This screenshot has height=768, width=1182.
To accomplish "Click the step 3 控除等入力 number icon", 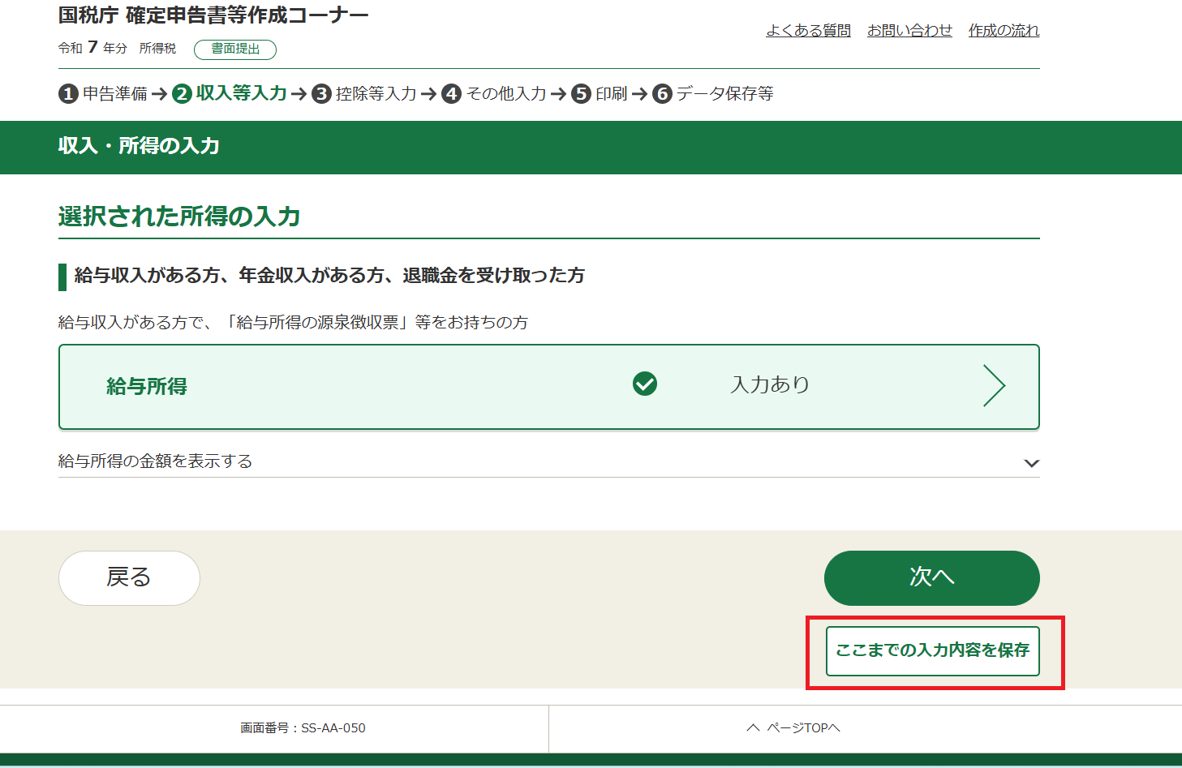I will tap(322, 94).
